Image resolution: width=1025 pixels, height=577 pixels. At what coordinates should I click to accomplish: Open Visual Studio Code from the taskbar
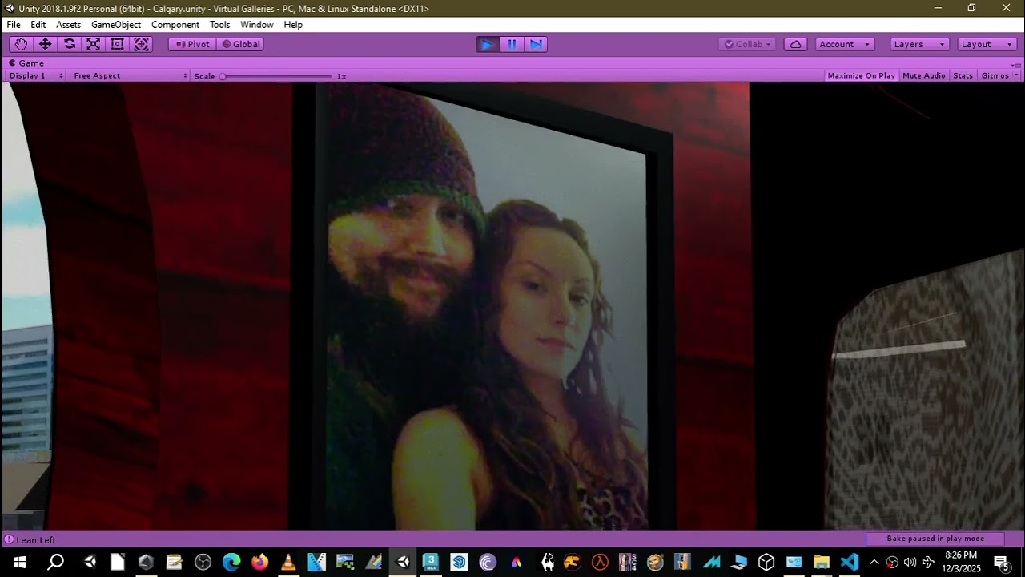(x=850, y=563)
